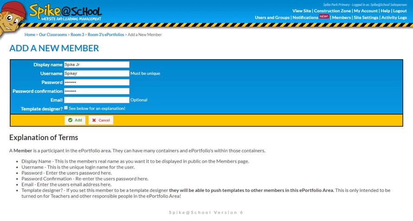Go to Construction Zone

click(332, 11)
